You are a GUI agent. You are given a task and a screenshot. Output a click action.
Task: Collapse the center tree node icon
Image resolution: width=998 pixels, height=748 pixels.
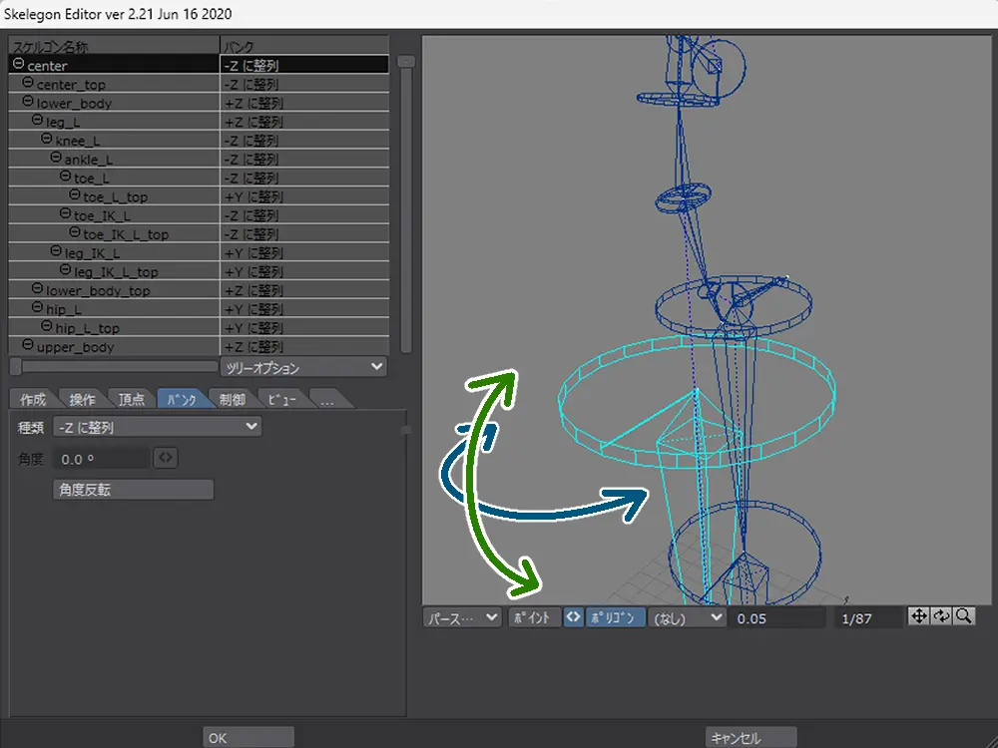[x=18, y=65]
